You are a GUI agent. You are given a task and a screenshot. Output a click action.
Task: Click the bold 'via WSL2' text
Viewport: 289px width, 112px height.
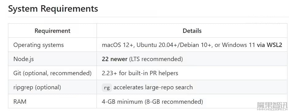click(269, 45)
